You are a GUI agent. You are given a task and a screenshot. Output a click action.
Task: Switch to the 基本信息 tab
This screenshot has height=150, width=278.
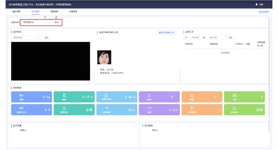point(16,12)
